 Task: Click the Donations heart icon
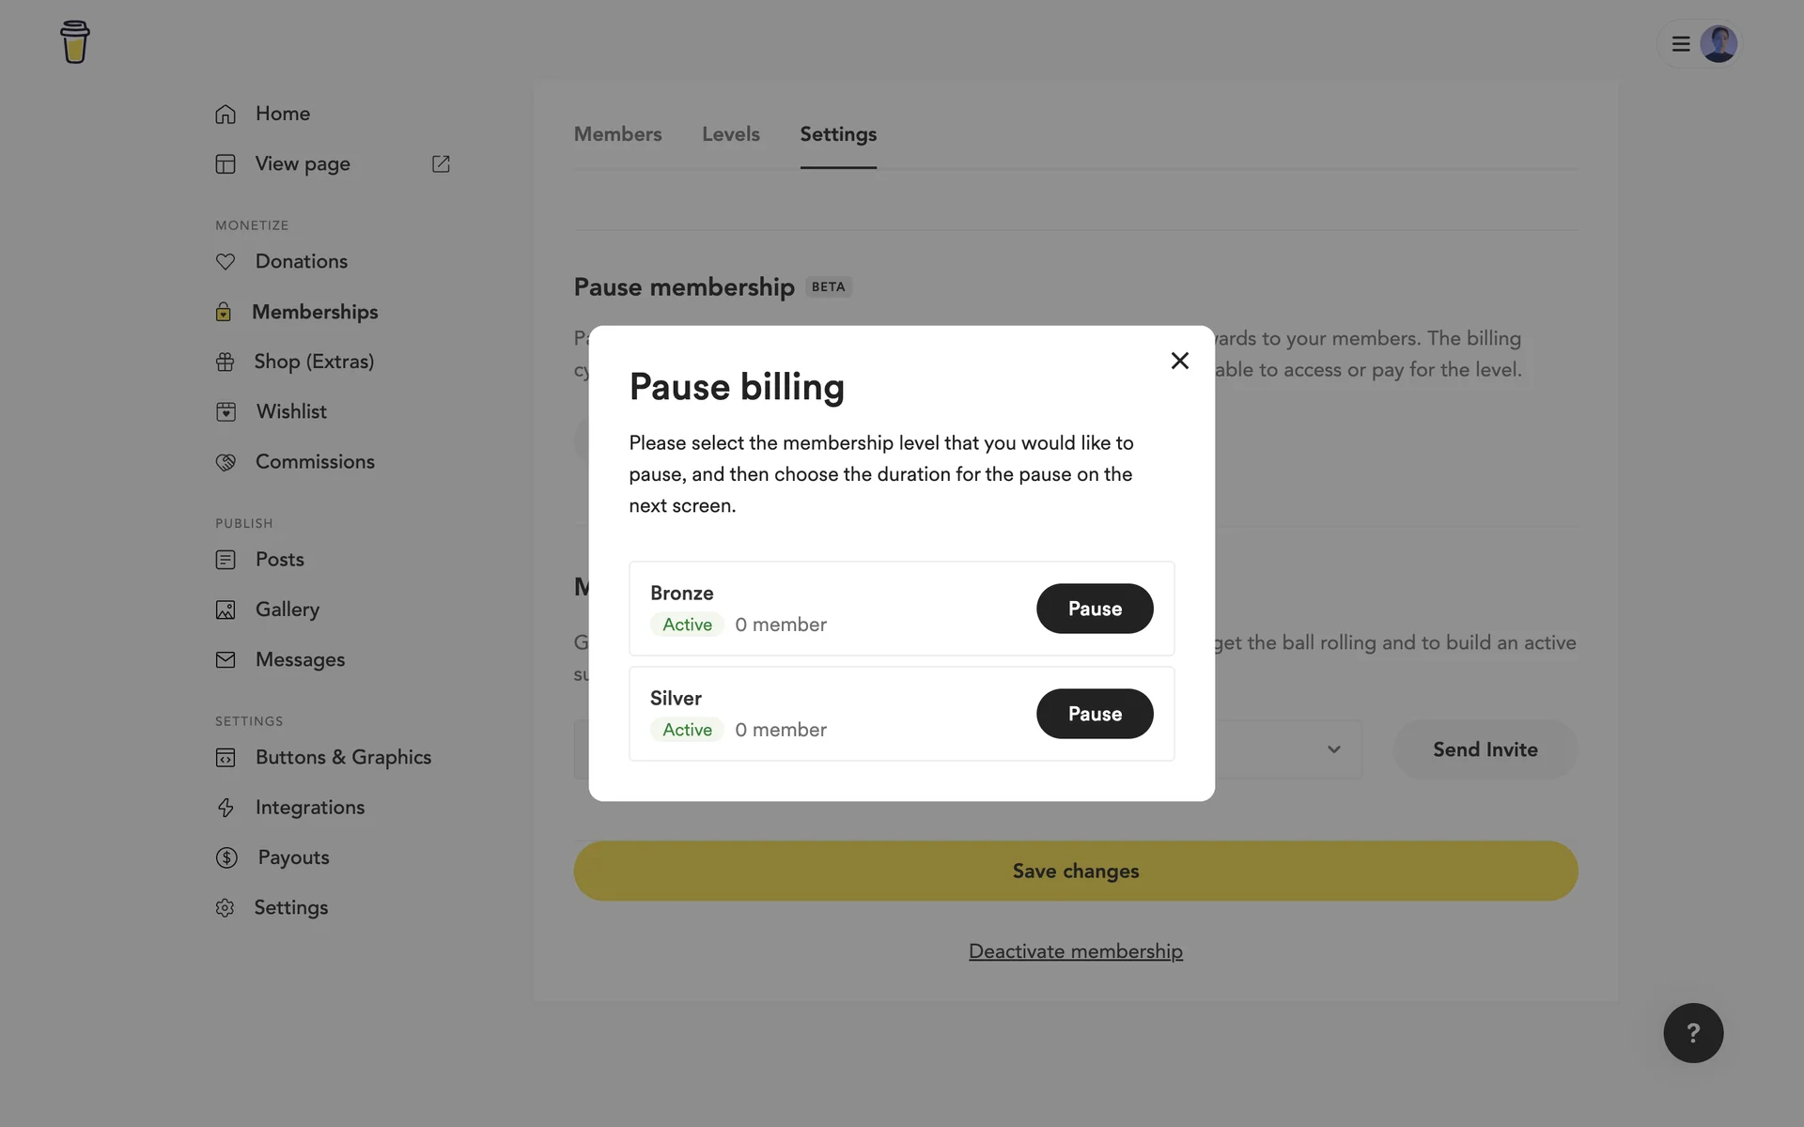coord(225,262)
